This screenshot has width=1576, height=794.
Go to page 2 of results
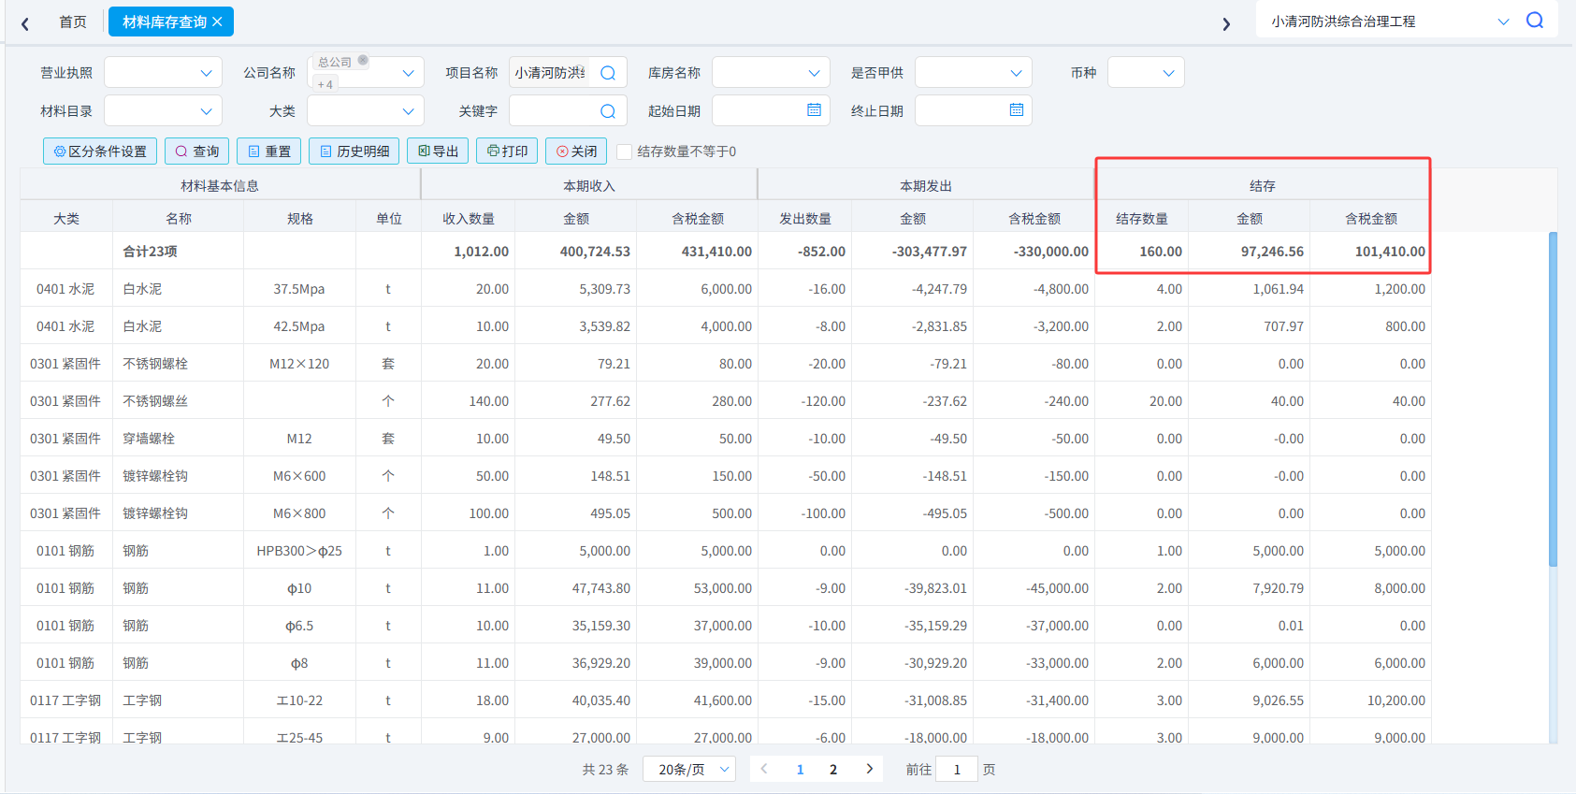coord(833,770)
